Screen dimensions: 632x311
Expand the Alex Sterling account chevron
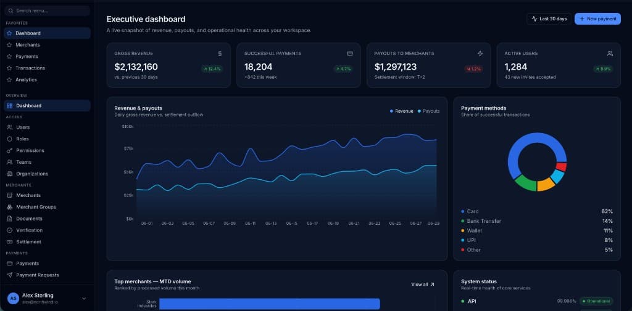(84, 299)
